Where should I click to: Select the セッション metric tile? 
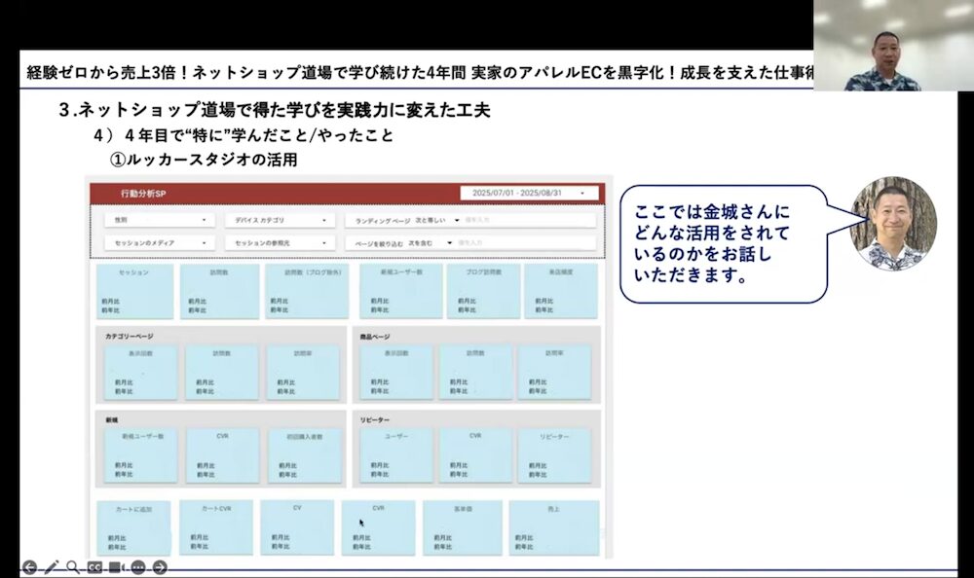pos(133,290)
